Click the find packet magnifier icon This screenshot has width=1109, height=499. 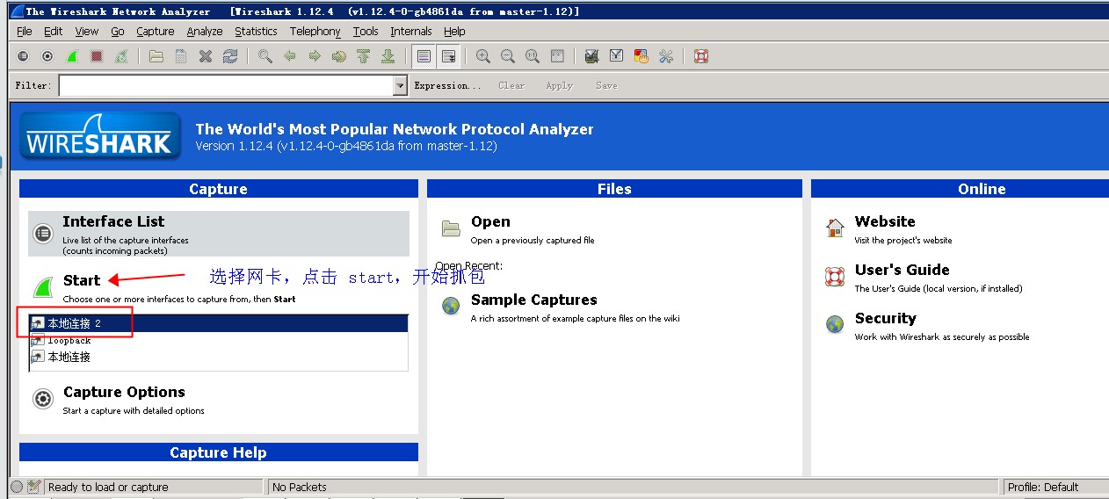point(265,56)
